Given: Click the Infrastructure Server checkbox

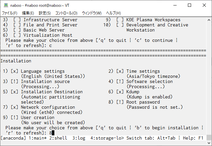Looking at the screenshot, I should point(17,20).
